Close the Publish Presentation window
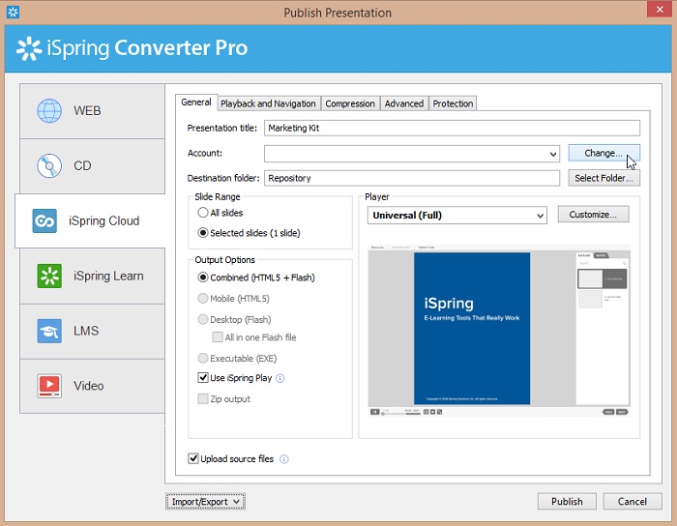 pyautogui.click(x=660, y=10)
